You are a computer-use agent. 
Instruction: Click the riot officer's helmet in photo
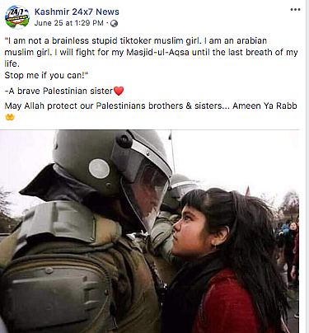click(110, 165)
